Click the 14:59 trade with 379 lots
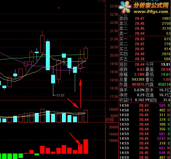Screen dimensions: 171x159 click(x=145, y=120)
